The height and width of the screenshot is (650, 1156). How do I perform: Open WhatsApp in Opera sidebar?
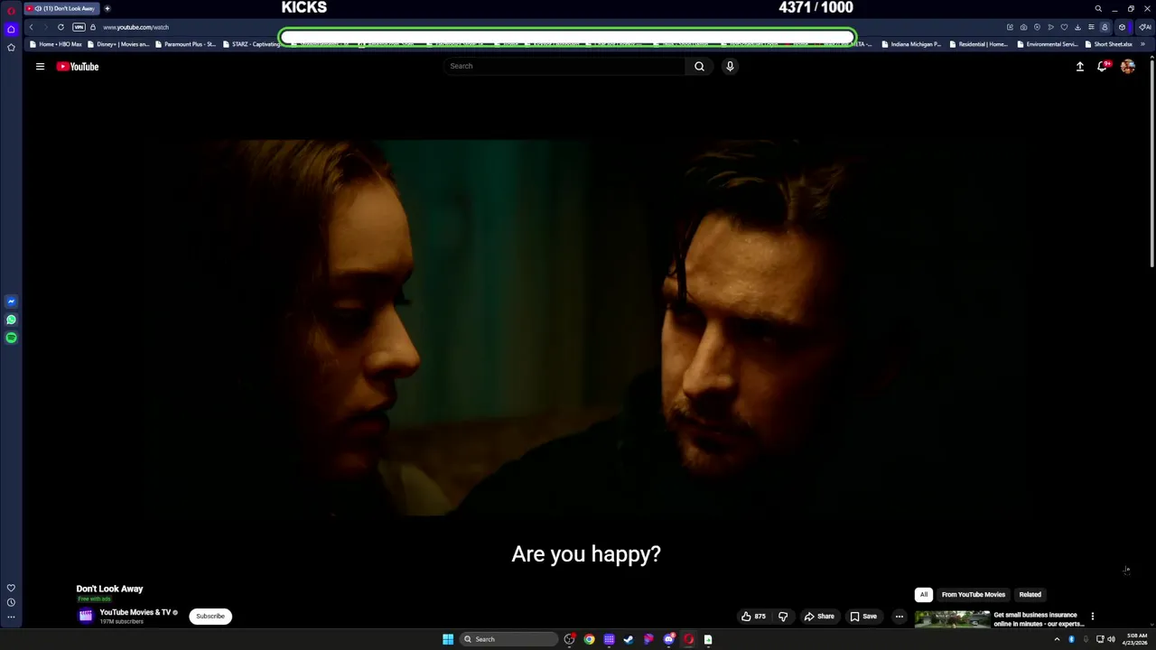(x=11, y=320)
